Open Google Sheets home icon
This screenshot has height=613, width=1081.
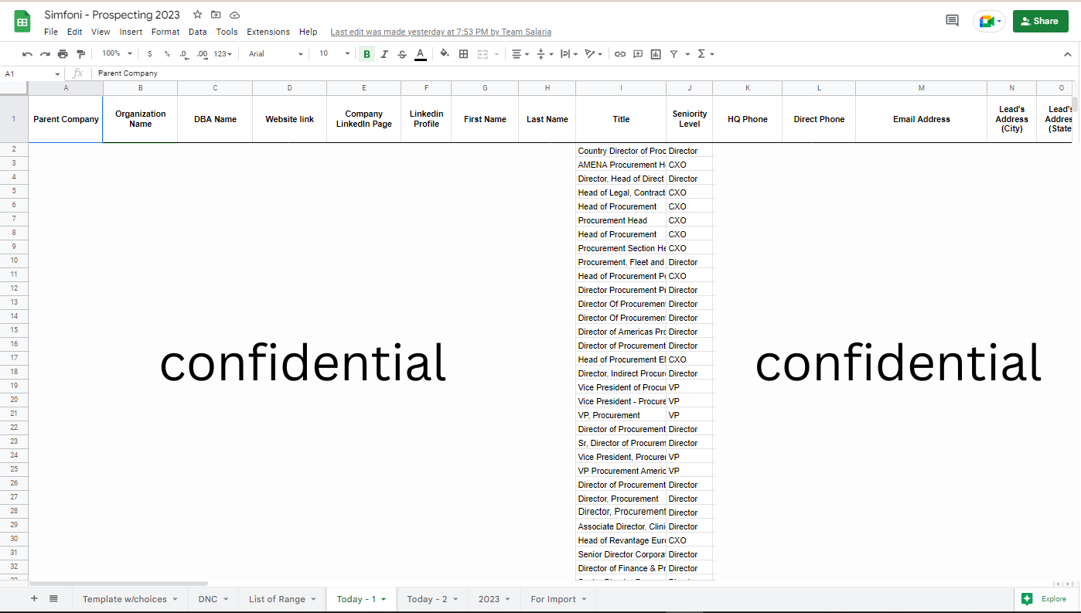coord(22,22)
